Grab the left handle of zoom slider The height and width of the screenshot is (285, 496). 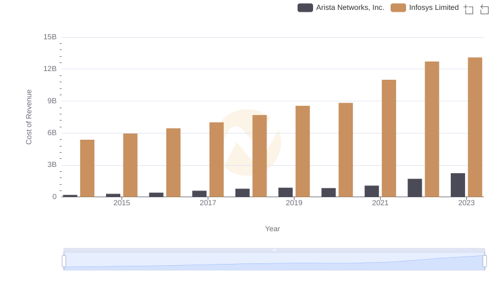pos(64,262)
